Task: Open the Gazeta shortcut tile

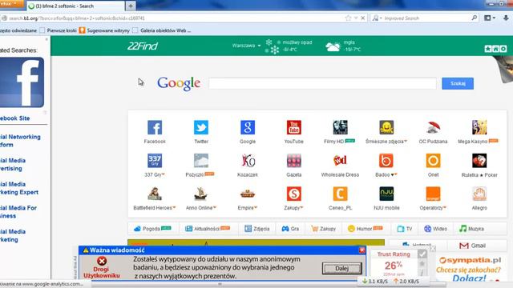Action: pos(294,166)
